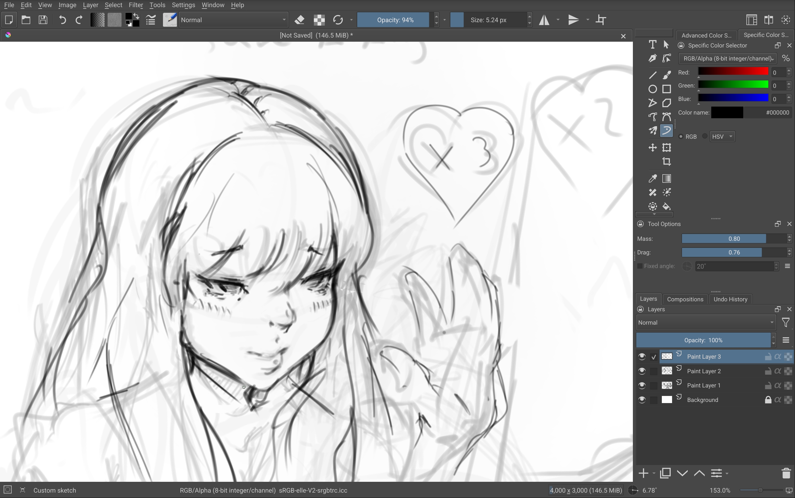Toggle preserve alpha in the toolbar

click(x=319, y=20)
